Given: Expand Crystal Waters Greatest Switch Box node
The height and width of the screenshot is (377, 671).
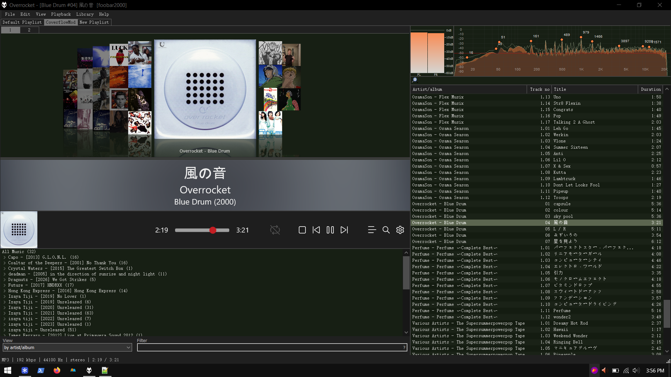Looking at the screenshot, I should [x=5, y=268].
